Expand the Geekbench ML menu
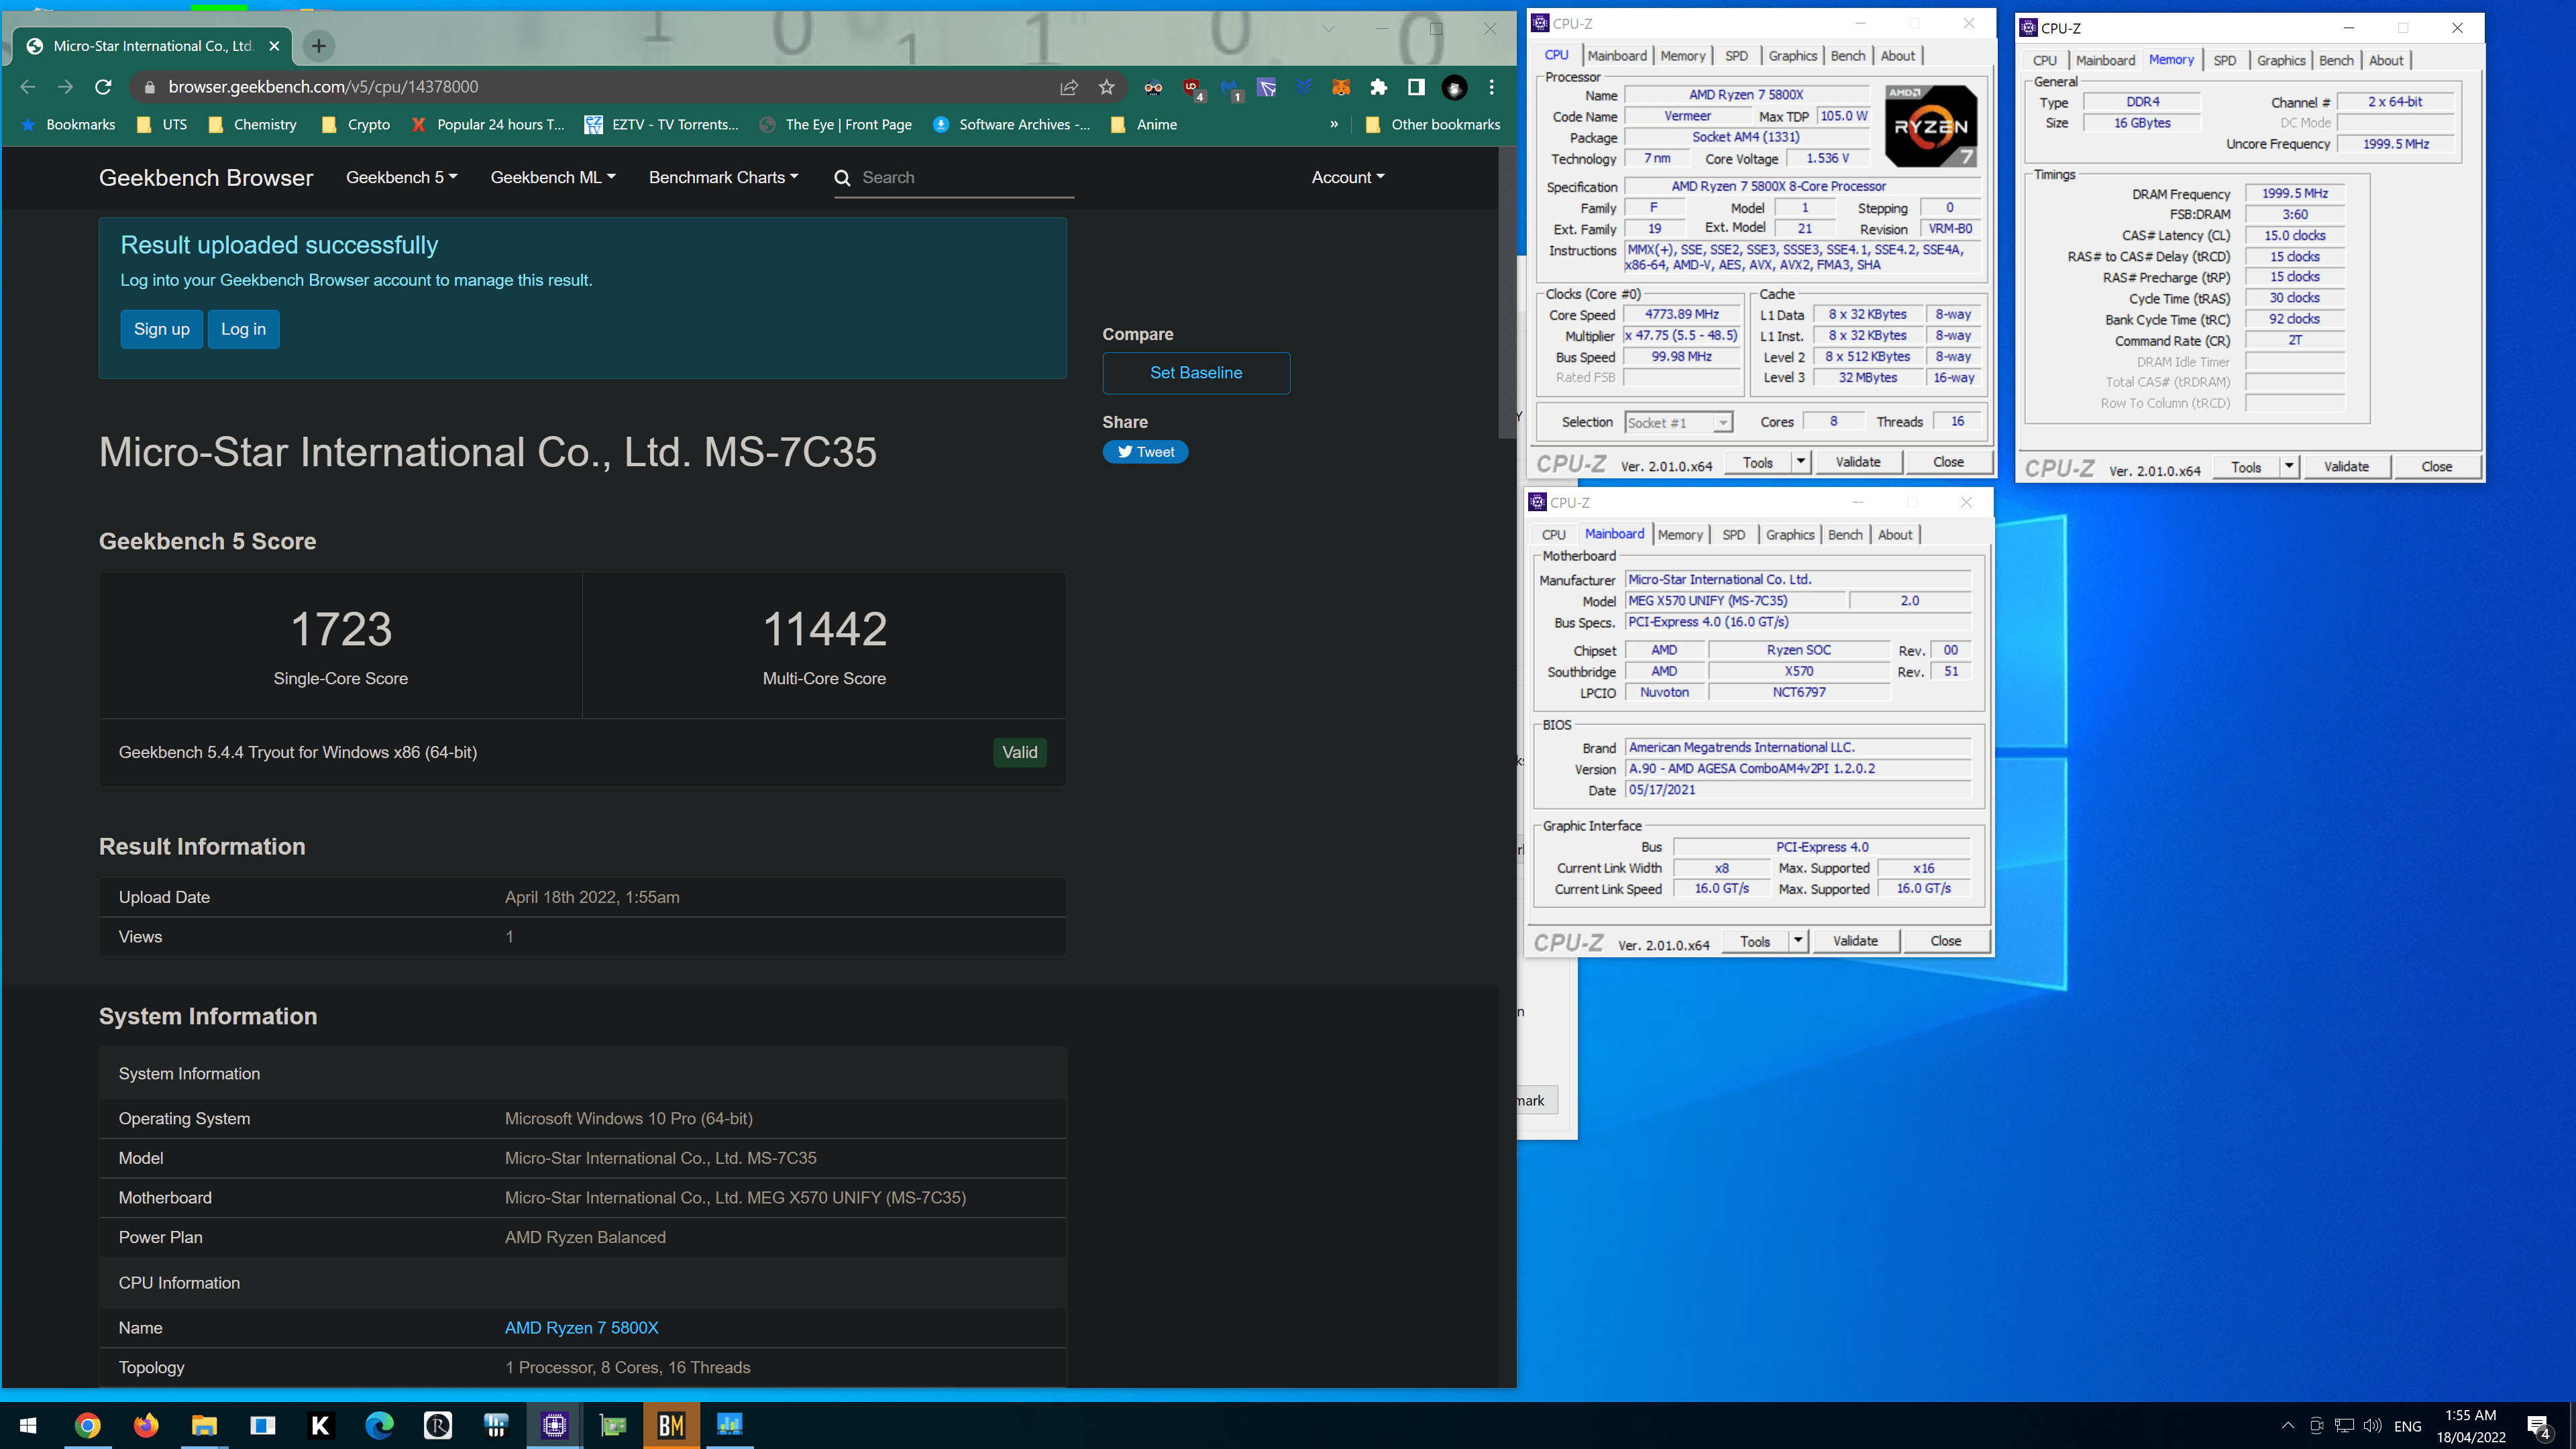 553,177
